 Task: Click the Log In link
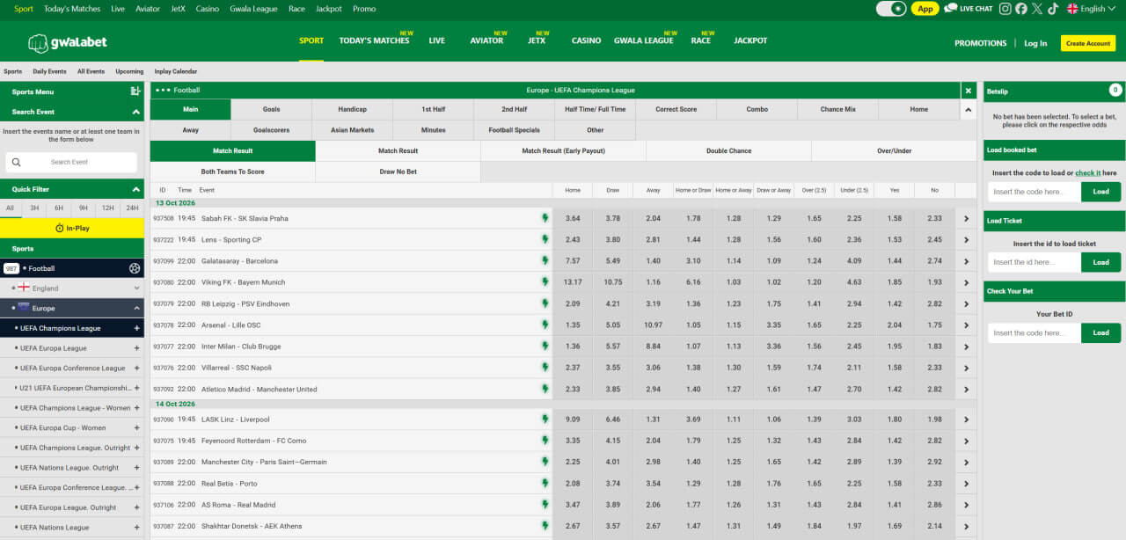[1035, 43]
